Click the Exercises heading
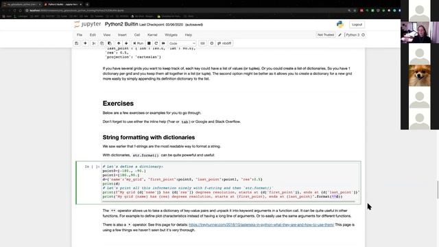Screen dimensions: 439x247 pyautogui.click(x=118, y=104)
